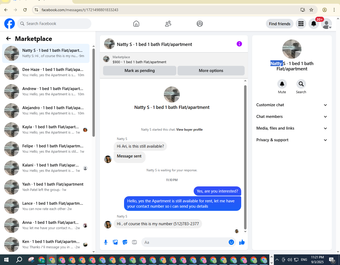Open account profile avatar menu
340x265 pixels.
[326, 24]
